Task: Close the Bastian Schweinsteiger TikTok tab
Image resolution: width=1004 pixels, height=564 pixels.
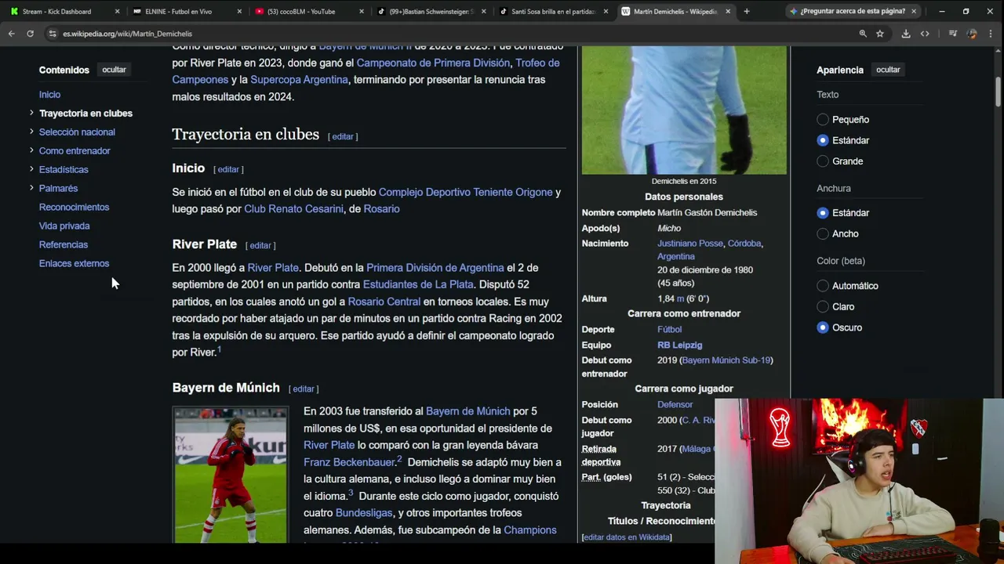Action: coord(484,12)
